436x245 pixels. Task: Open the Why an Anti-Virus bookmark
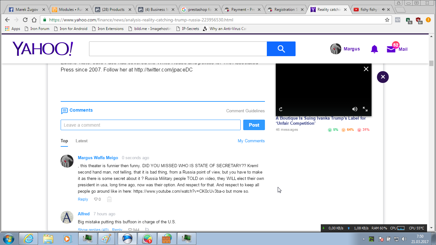[x=225, y=29]
